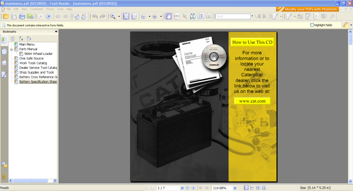Select the Shop Supplies and Tools bookmark

(37, 73)
